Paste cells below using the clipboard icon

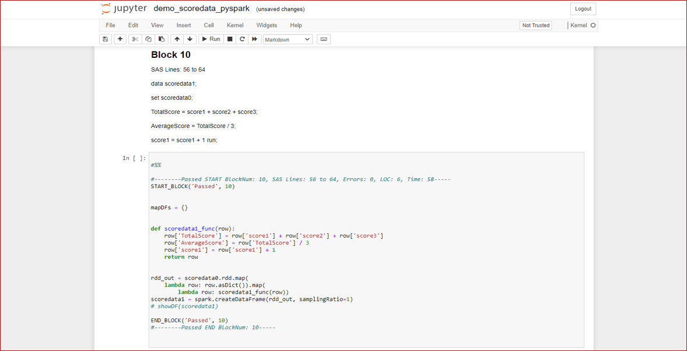(161, 39)
